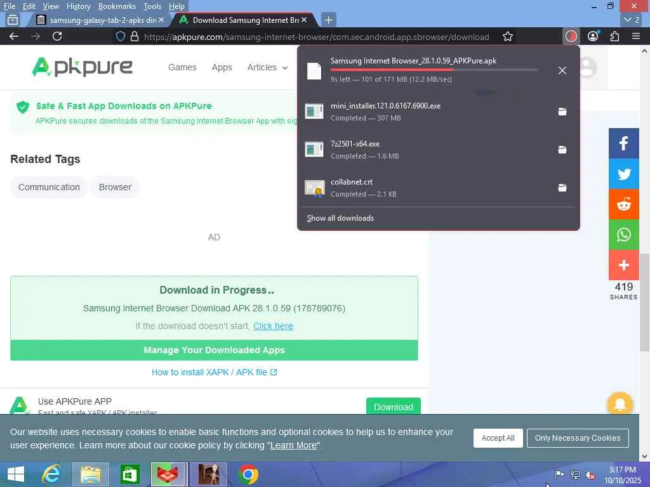The image size is (650, 487).
Task: Open the Firefox account icon
Action: pyautogui.click(x=594, y=36)
